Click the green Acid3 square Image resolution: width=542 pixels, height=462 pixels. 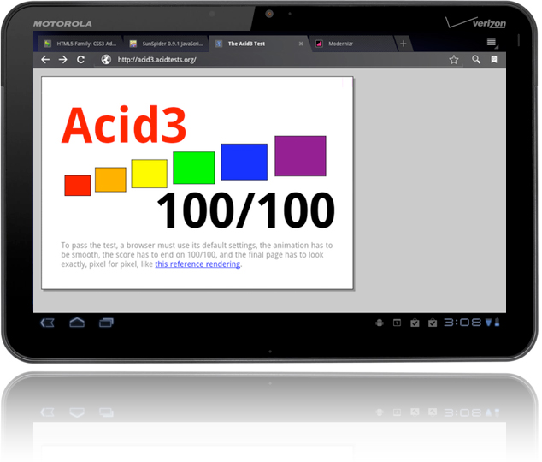coord(195,169)
